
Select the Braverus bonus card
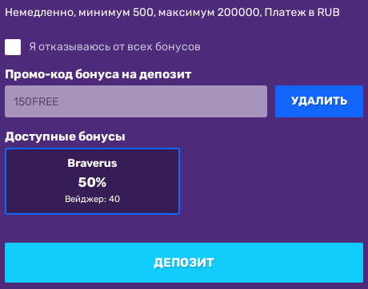pyautogui.click(x=92, y=181)
